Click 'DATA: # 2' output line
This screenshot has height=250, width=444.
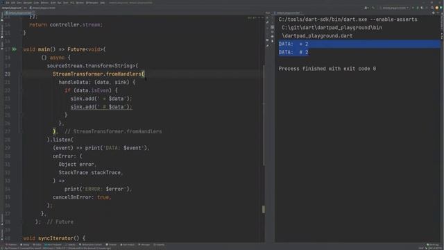pyautogui.click(x=293, y=52)
